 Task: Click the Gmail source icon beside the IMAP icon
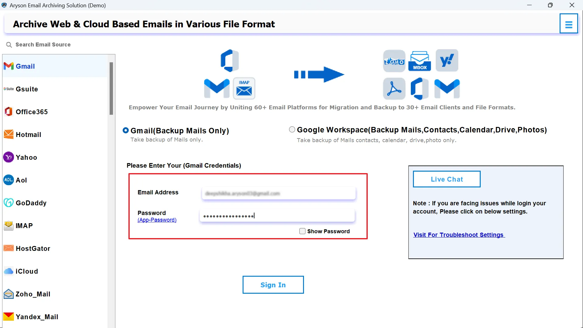216,88
